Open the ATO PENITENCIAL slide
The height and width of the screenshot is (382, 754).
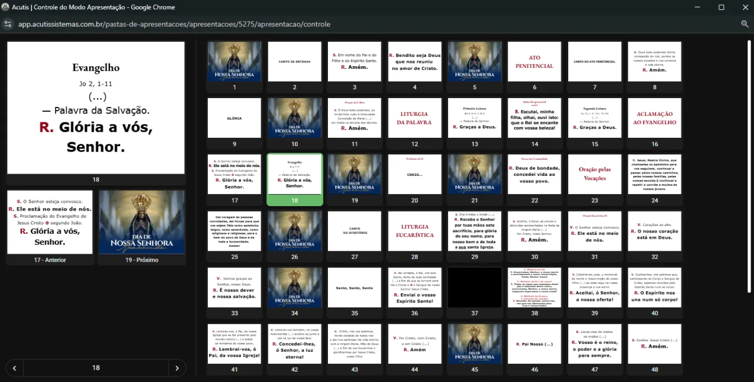534,61
